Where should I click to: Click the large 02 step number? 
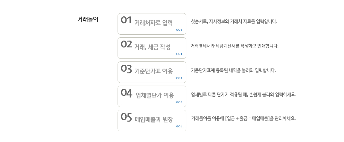[126, 44]
